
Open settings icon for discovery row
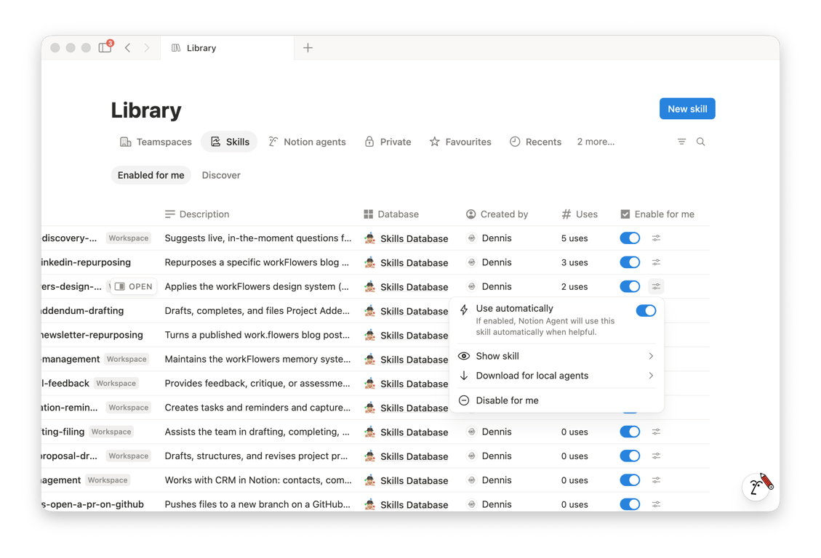(x=656, y=238)
